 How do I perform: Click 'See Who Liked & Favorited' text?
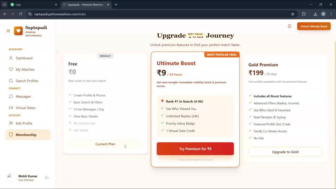[x=272, y=110]
